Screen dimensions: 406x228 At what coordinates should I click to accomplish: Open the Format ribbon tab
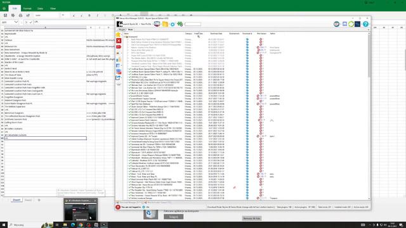[27, 8]
